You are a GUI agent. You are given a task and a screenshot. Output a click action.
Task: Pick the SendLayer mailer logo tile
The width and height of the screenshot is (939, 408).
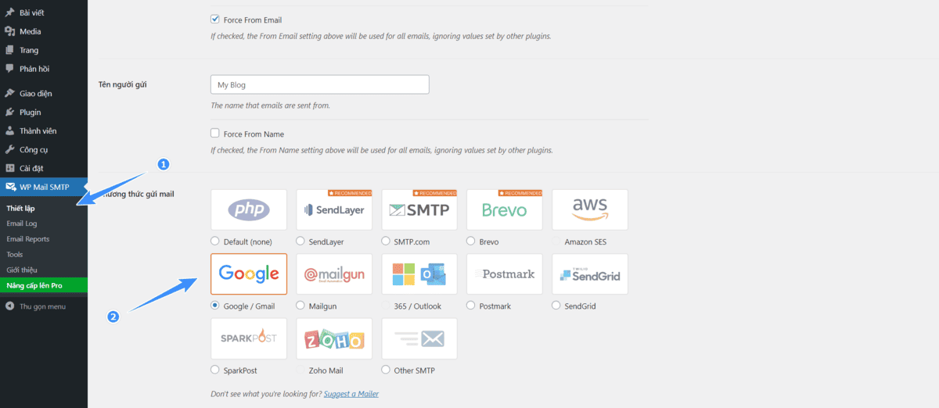tap(334, 209)
